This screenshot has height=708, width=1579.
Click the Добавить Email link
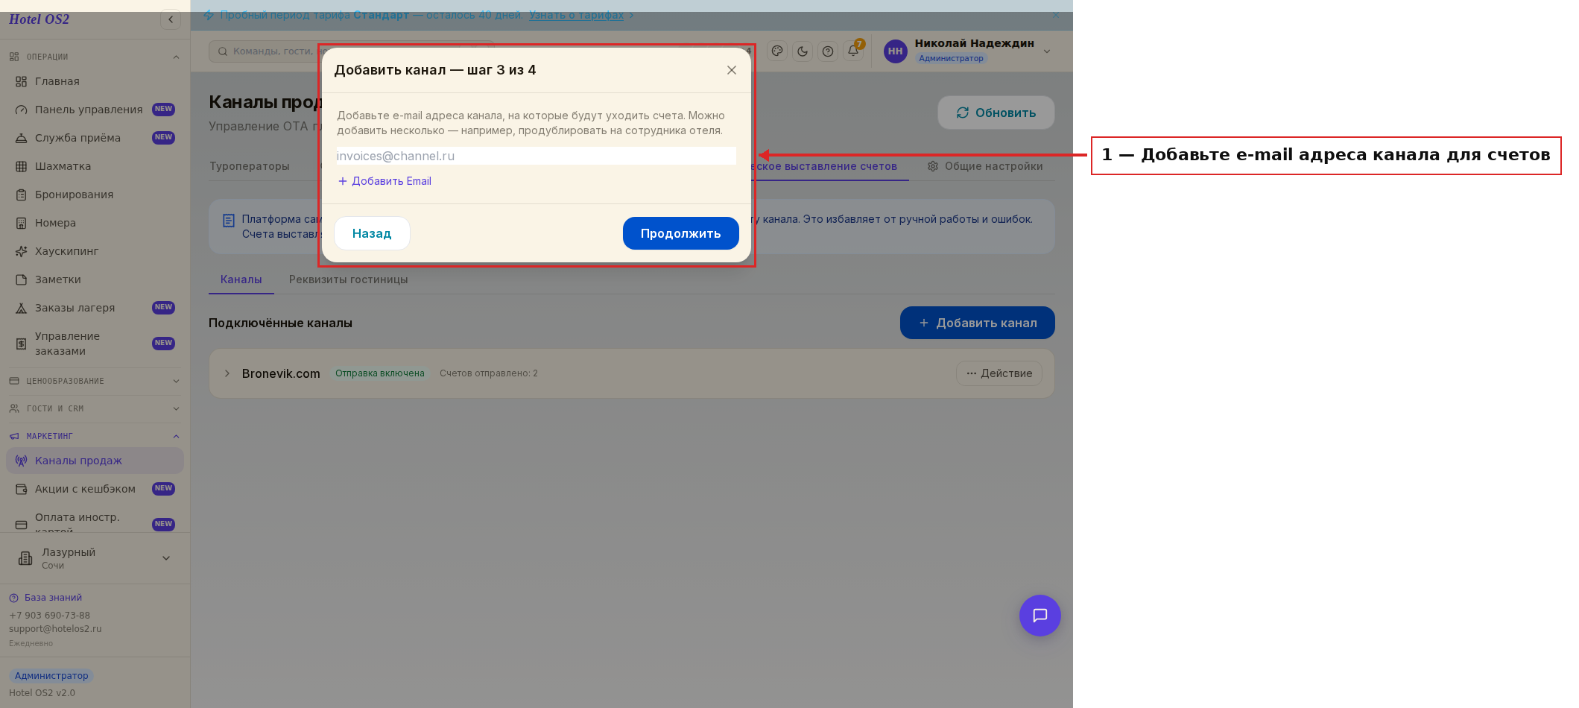(385, 181)
